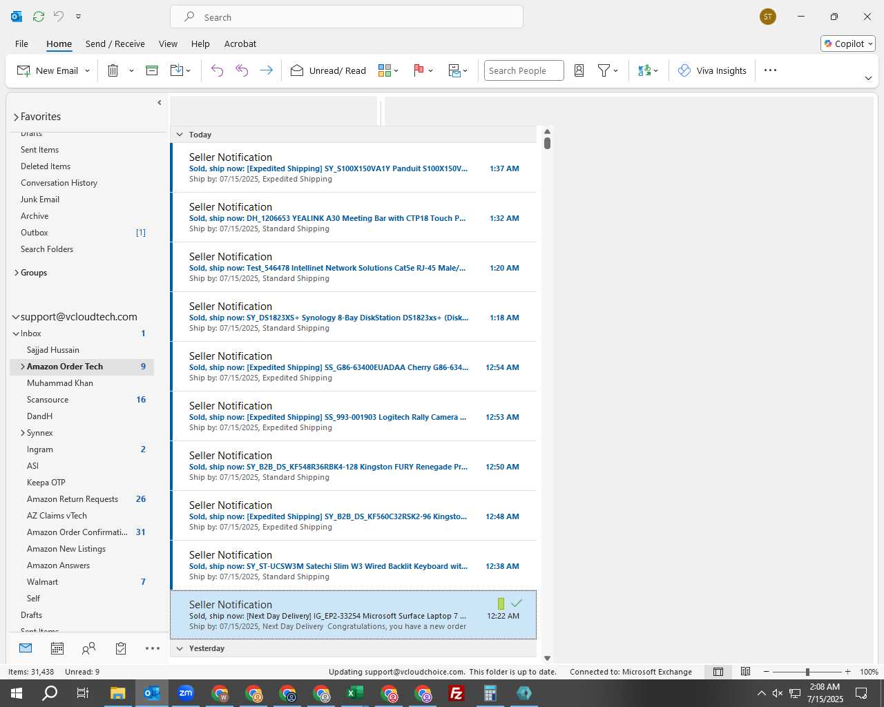Open the View ribbon tab
Viewport: 884px width, 707px height.
[168, 43]
